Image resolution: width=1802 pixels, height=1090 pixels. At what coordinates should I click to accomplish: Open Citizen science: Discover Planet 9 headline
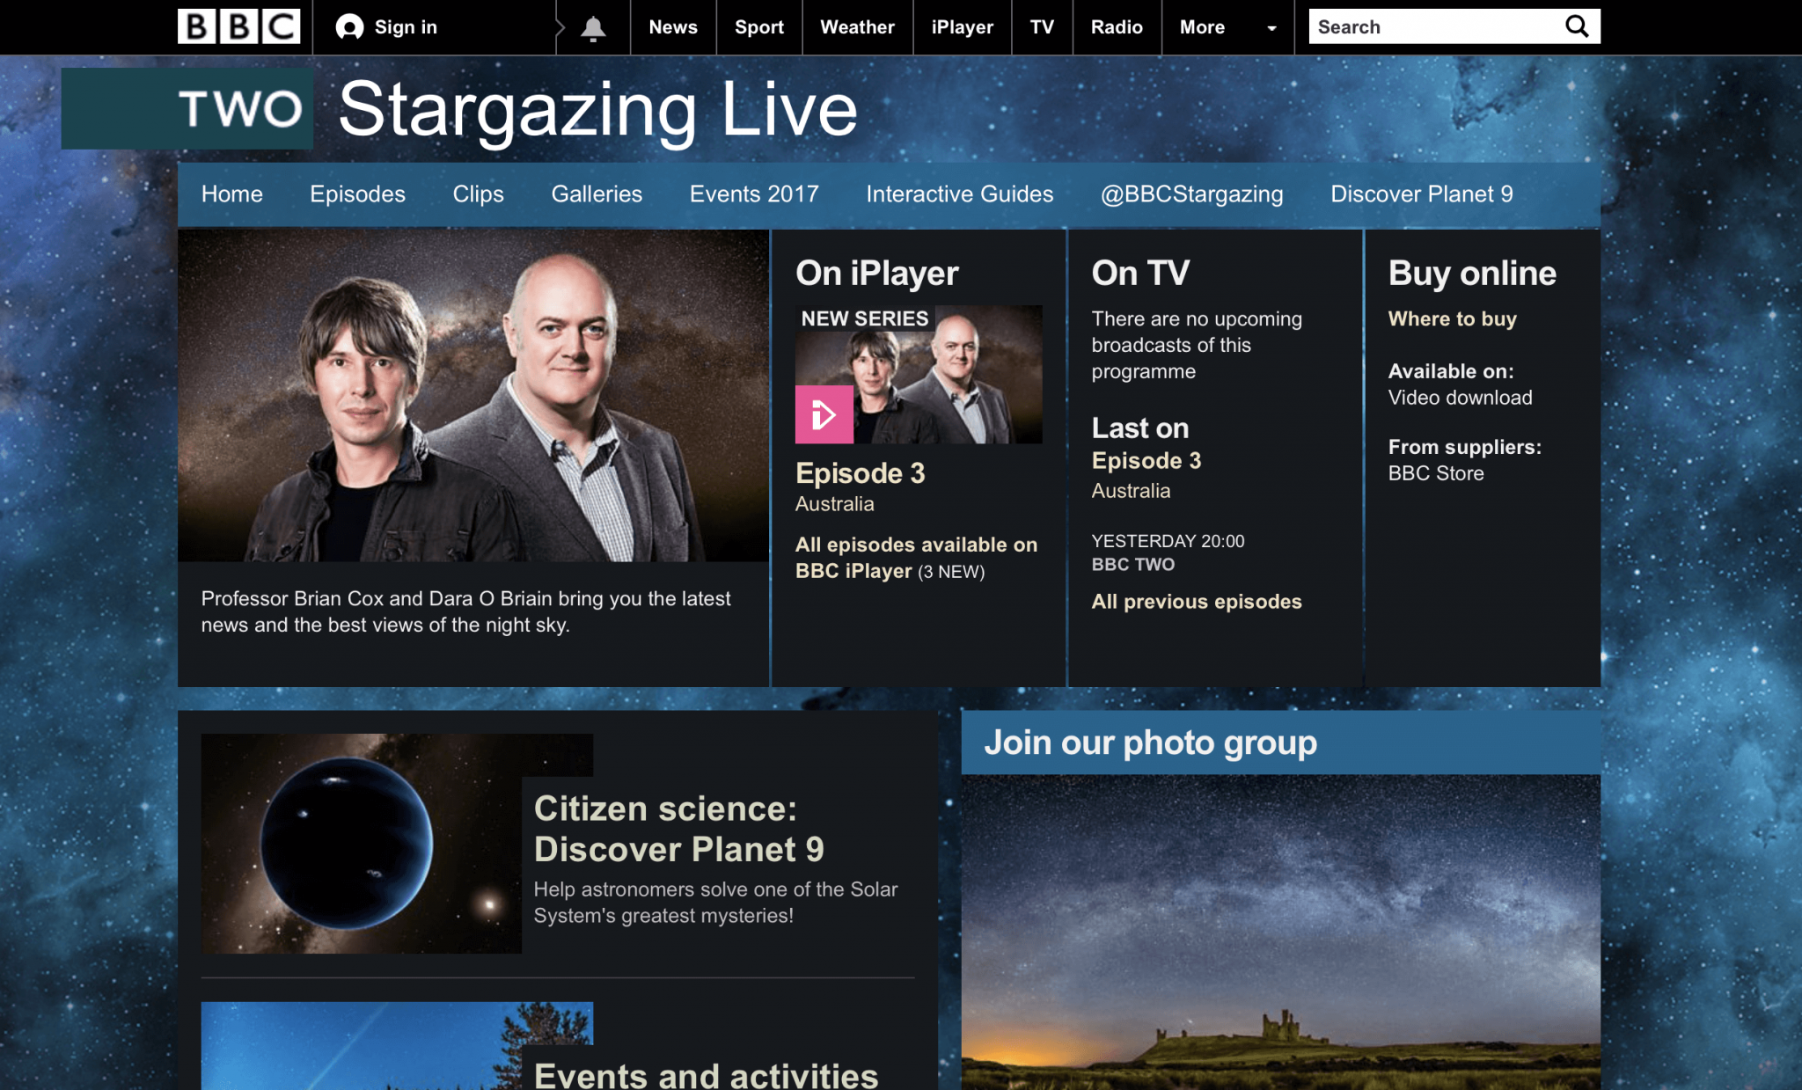[x=678, y=829]
